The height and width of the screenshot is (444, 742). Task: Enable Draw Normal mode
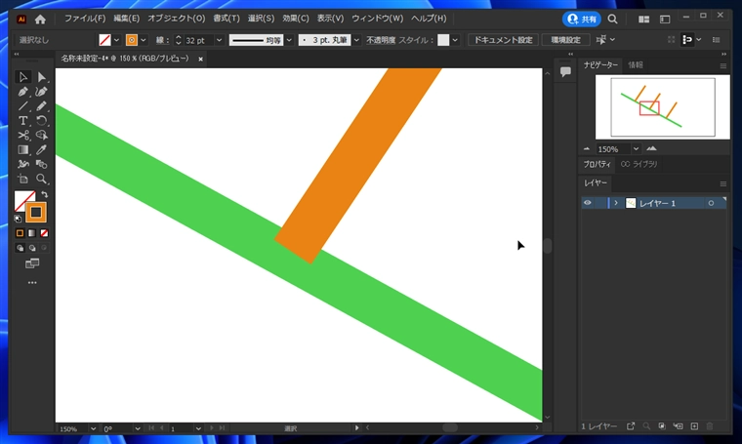[20, 248]
